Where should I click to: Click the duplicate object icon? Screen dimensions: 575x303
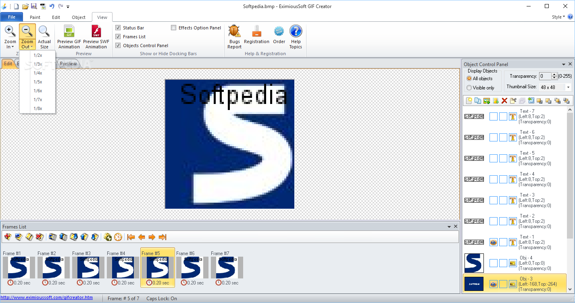pos(478,101)
